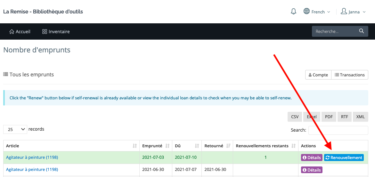Export table as CSV
This screenshot has height=177, width=375.
tap(295, 117)
